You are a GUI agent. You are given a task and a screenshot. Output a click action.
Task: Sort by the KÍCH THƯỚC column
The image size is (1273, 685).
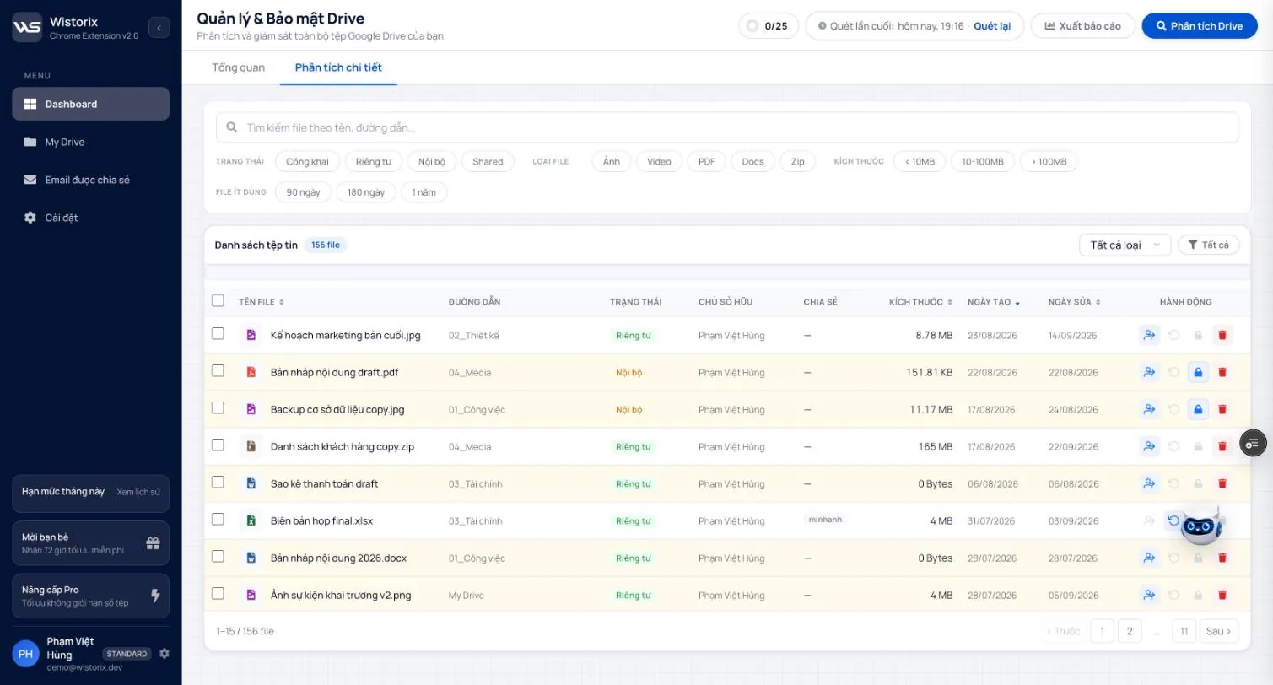click(920, 302)
